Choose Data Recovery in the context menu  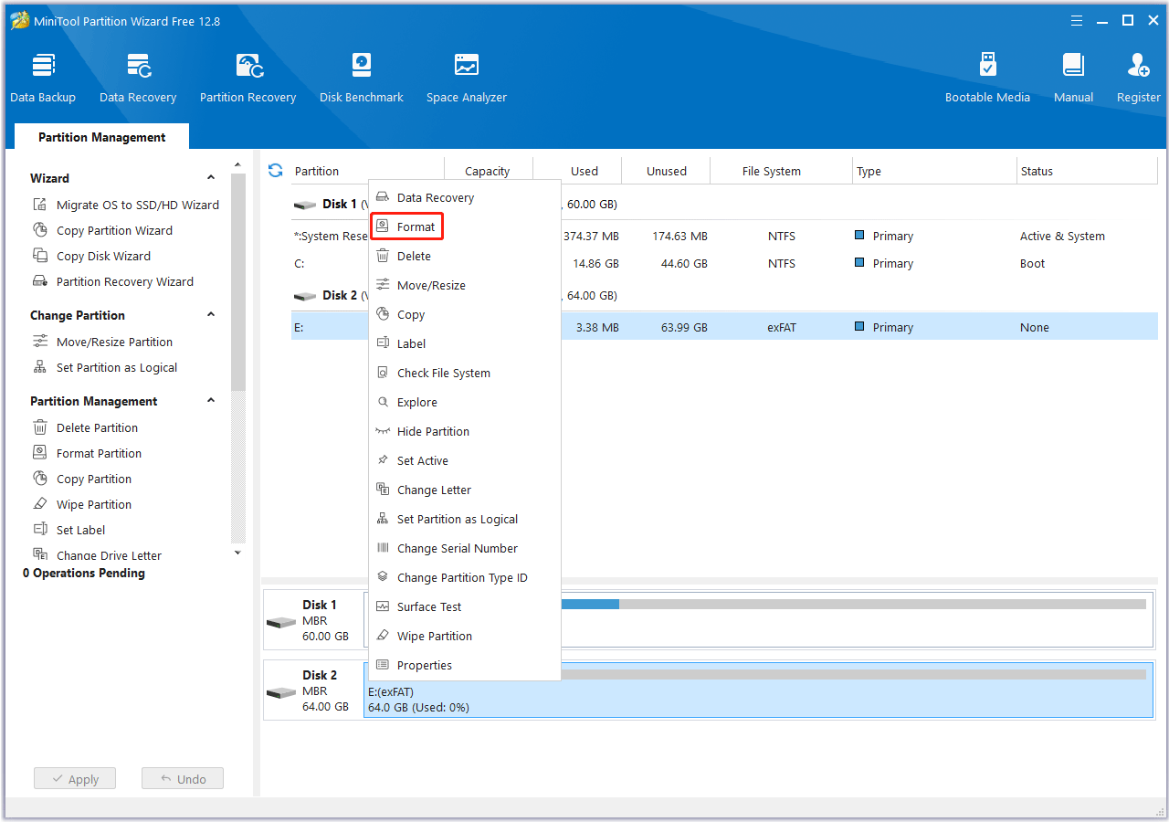coord(464,197)
